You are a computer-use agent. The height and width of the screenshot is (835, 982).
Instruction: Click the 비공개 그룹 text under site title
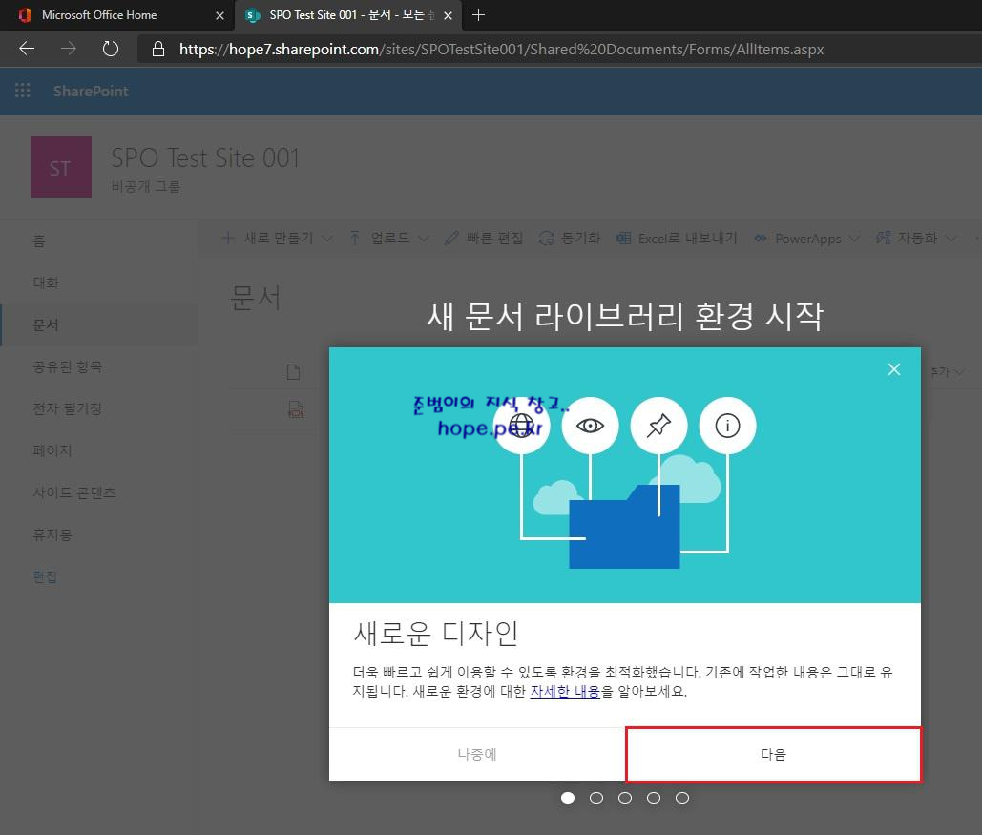point(146,187)
